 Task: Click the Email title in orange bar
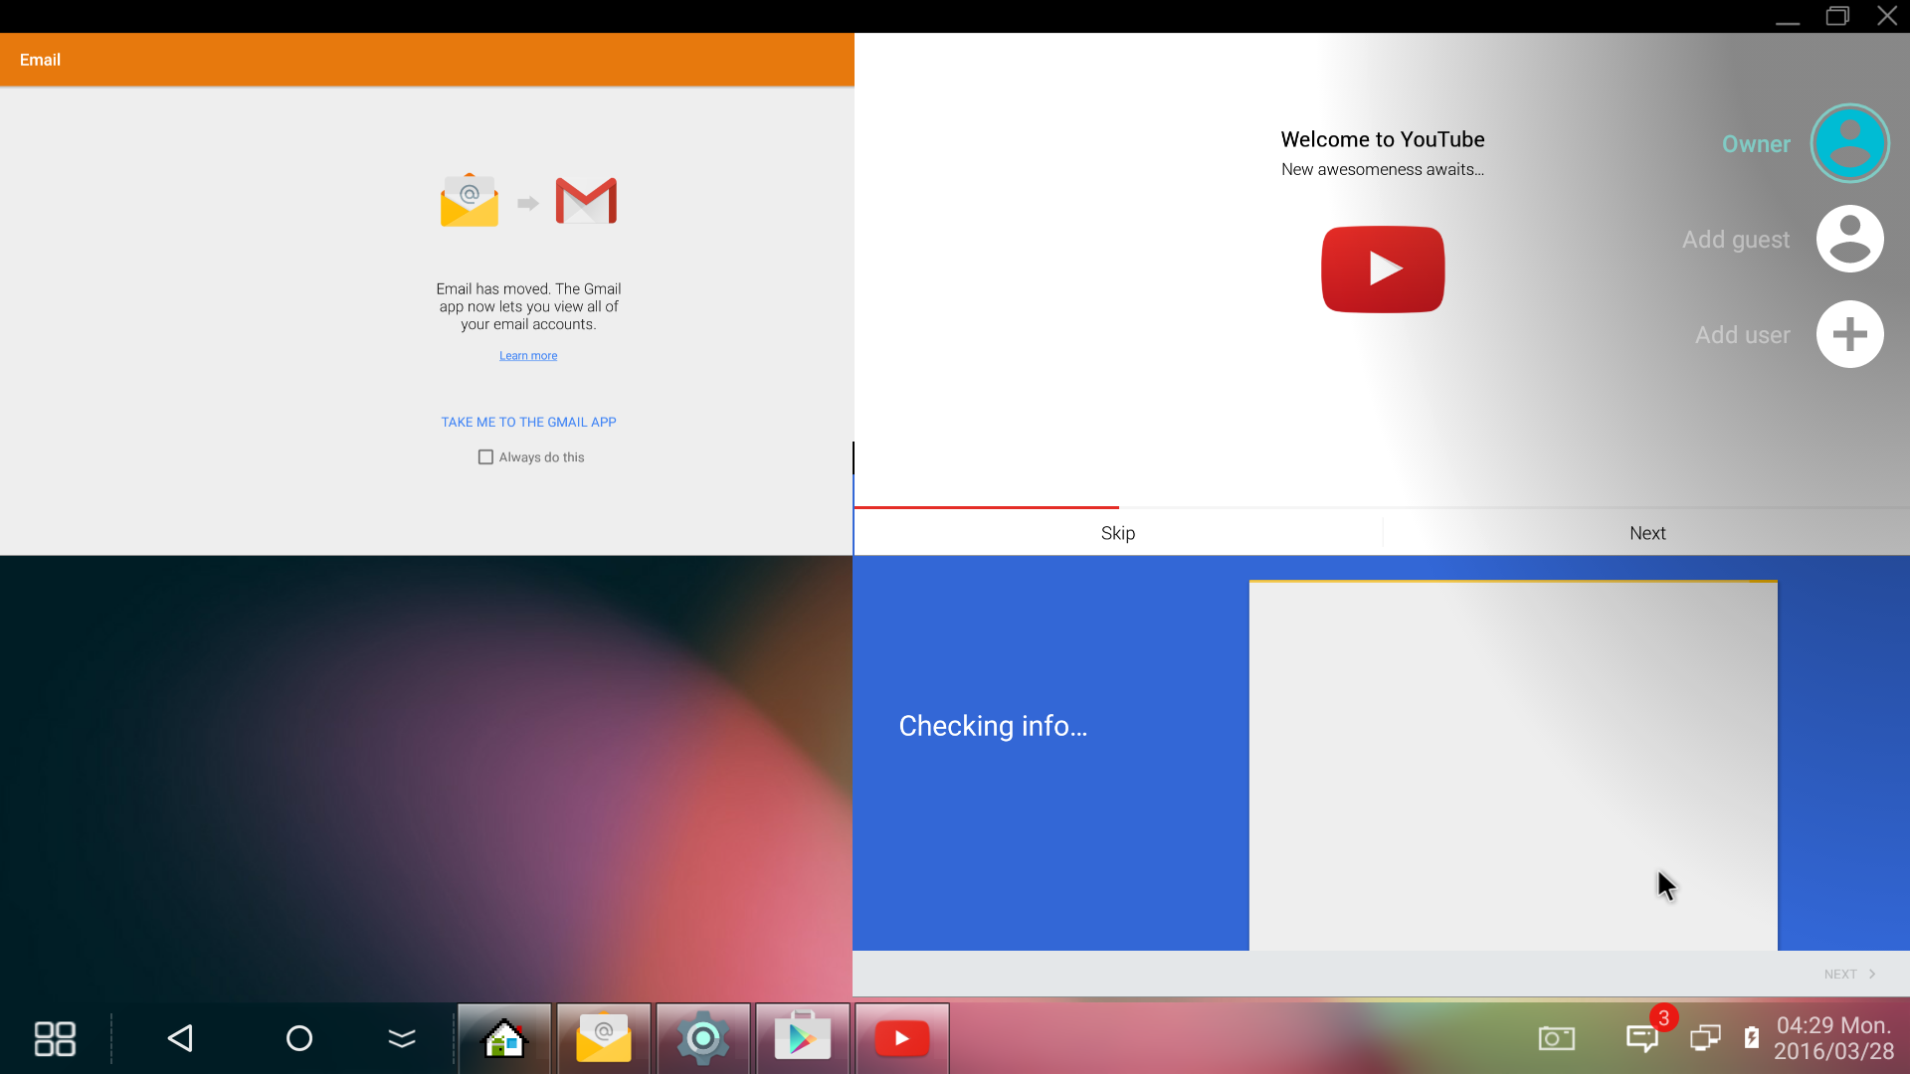point(40,60)
